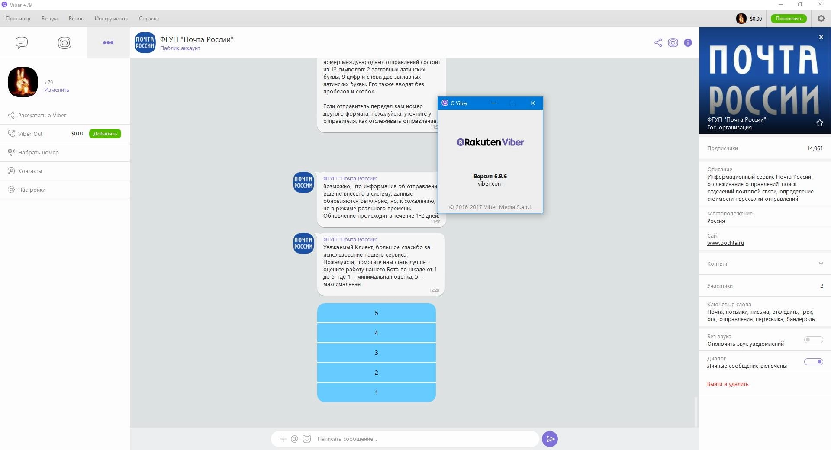Click the Viber Out row

tap(65, 134)
